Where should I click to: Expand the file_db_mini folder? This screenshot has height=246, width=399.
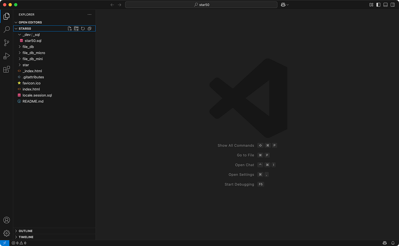tap(54, 59)
